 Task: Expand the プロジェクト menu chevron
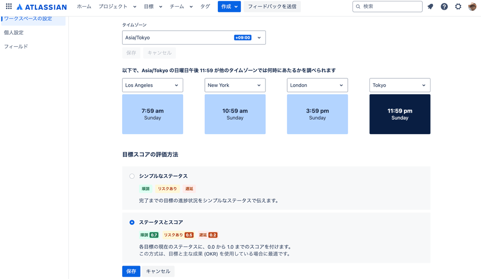[135, 7]
